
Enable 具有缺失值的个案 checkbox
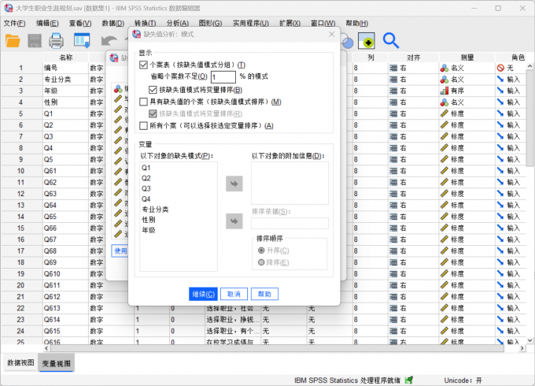[143, 102]
